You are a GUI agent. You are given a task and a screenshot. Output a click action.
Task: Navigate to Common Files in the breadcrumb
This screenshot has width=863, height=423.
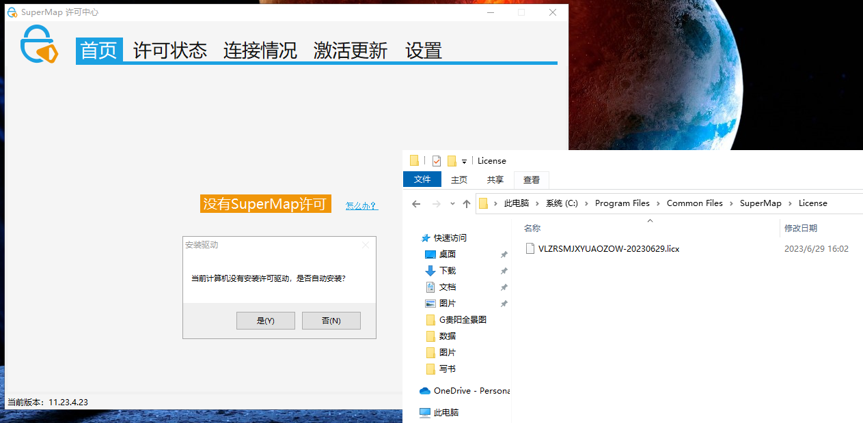point(695,203)
